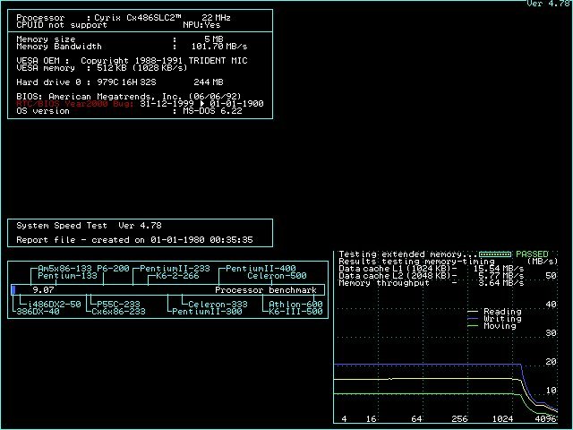Select the Reading legend line swatch

(x=474, y=312)
